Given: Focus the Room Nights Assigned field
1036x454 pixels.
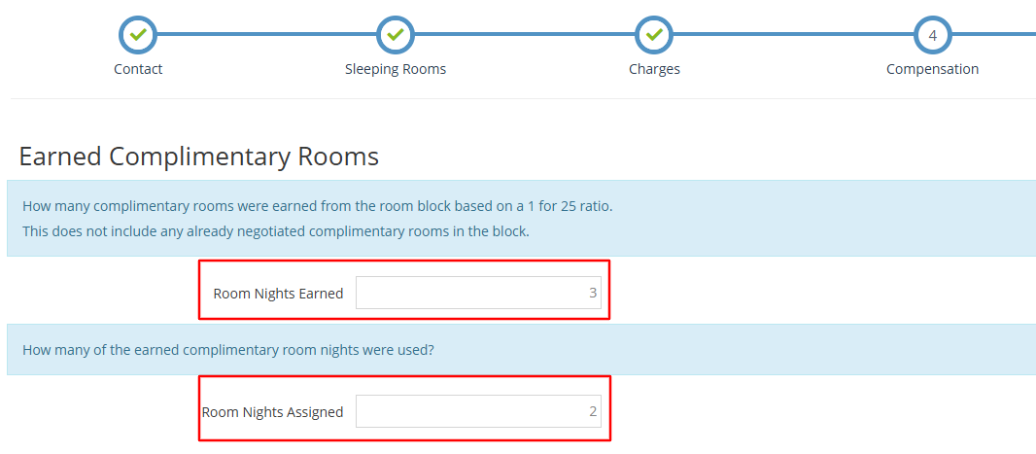Looking at the screenshot, I should tap(478, 411).
